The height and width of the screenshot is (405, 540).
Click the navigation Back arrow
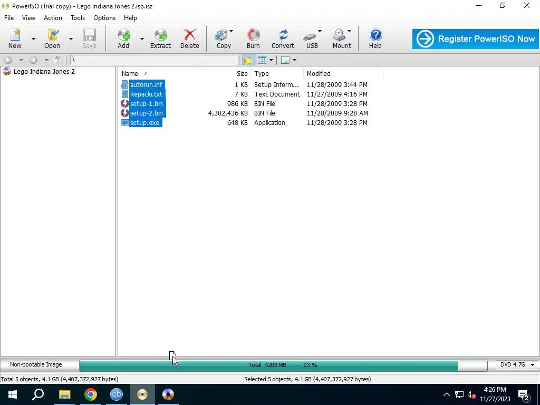pos(8,60)
